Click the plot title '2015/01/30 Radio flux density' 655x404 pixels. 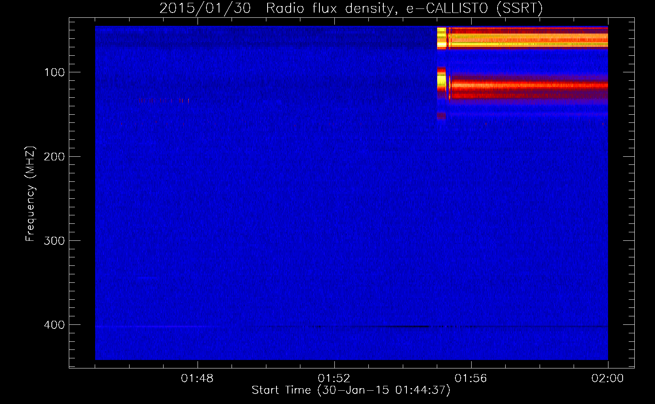(351, 8)
